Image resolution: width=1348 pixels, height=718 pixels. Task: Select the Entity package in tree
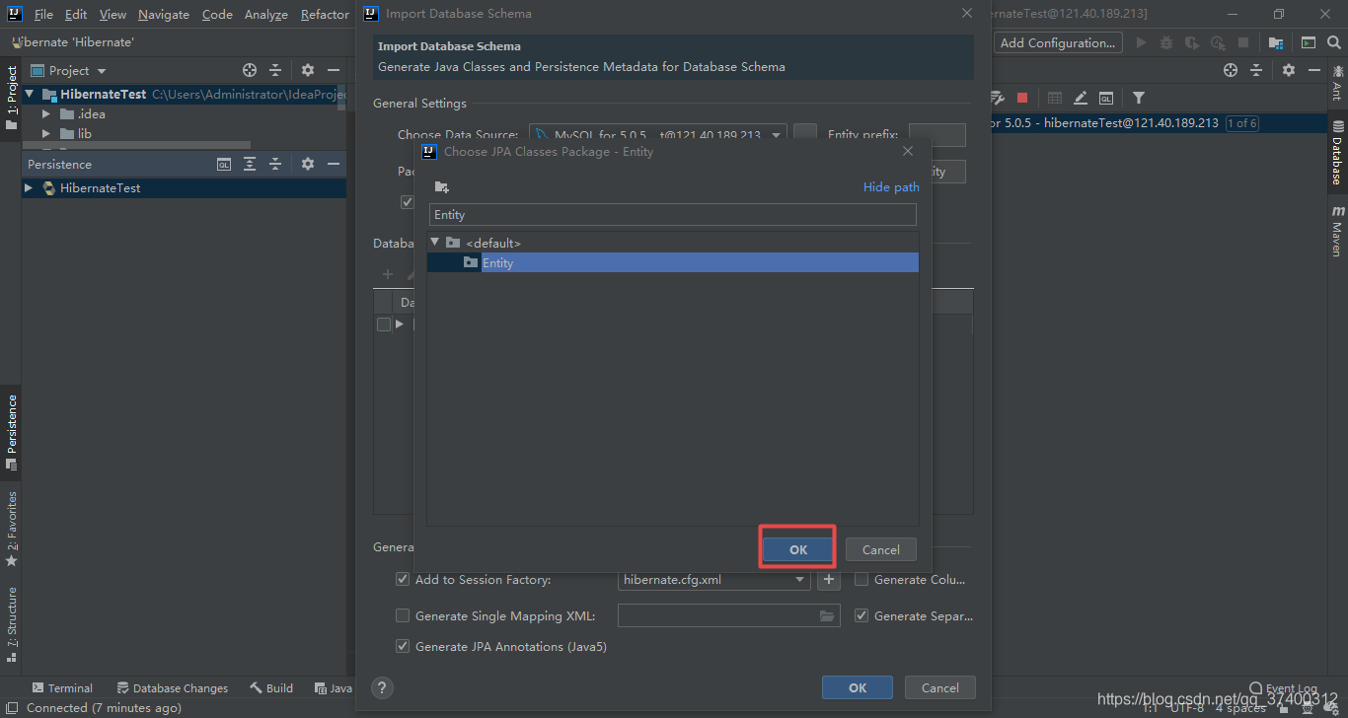tap(673, 262)
